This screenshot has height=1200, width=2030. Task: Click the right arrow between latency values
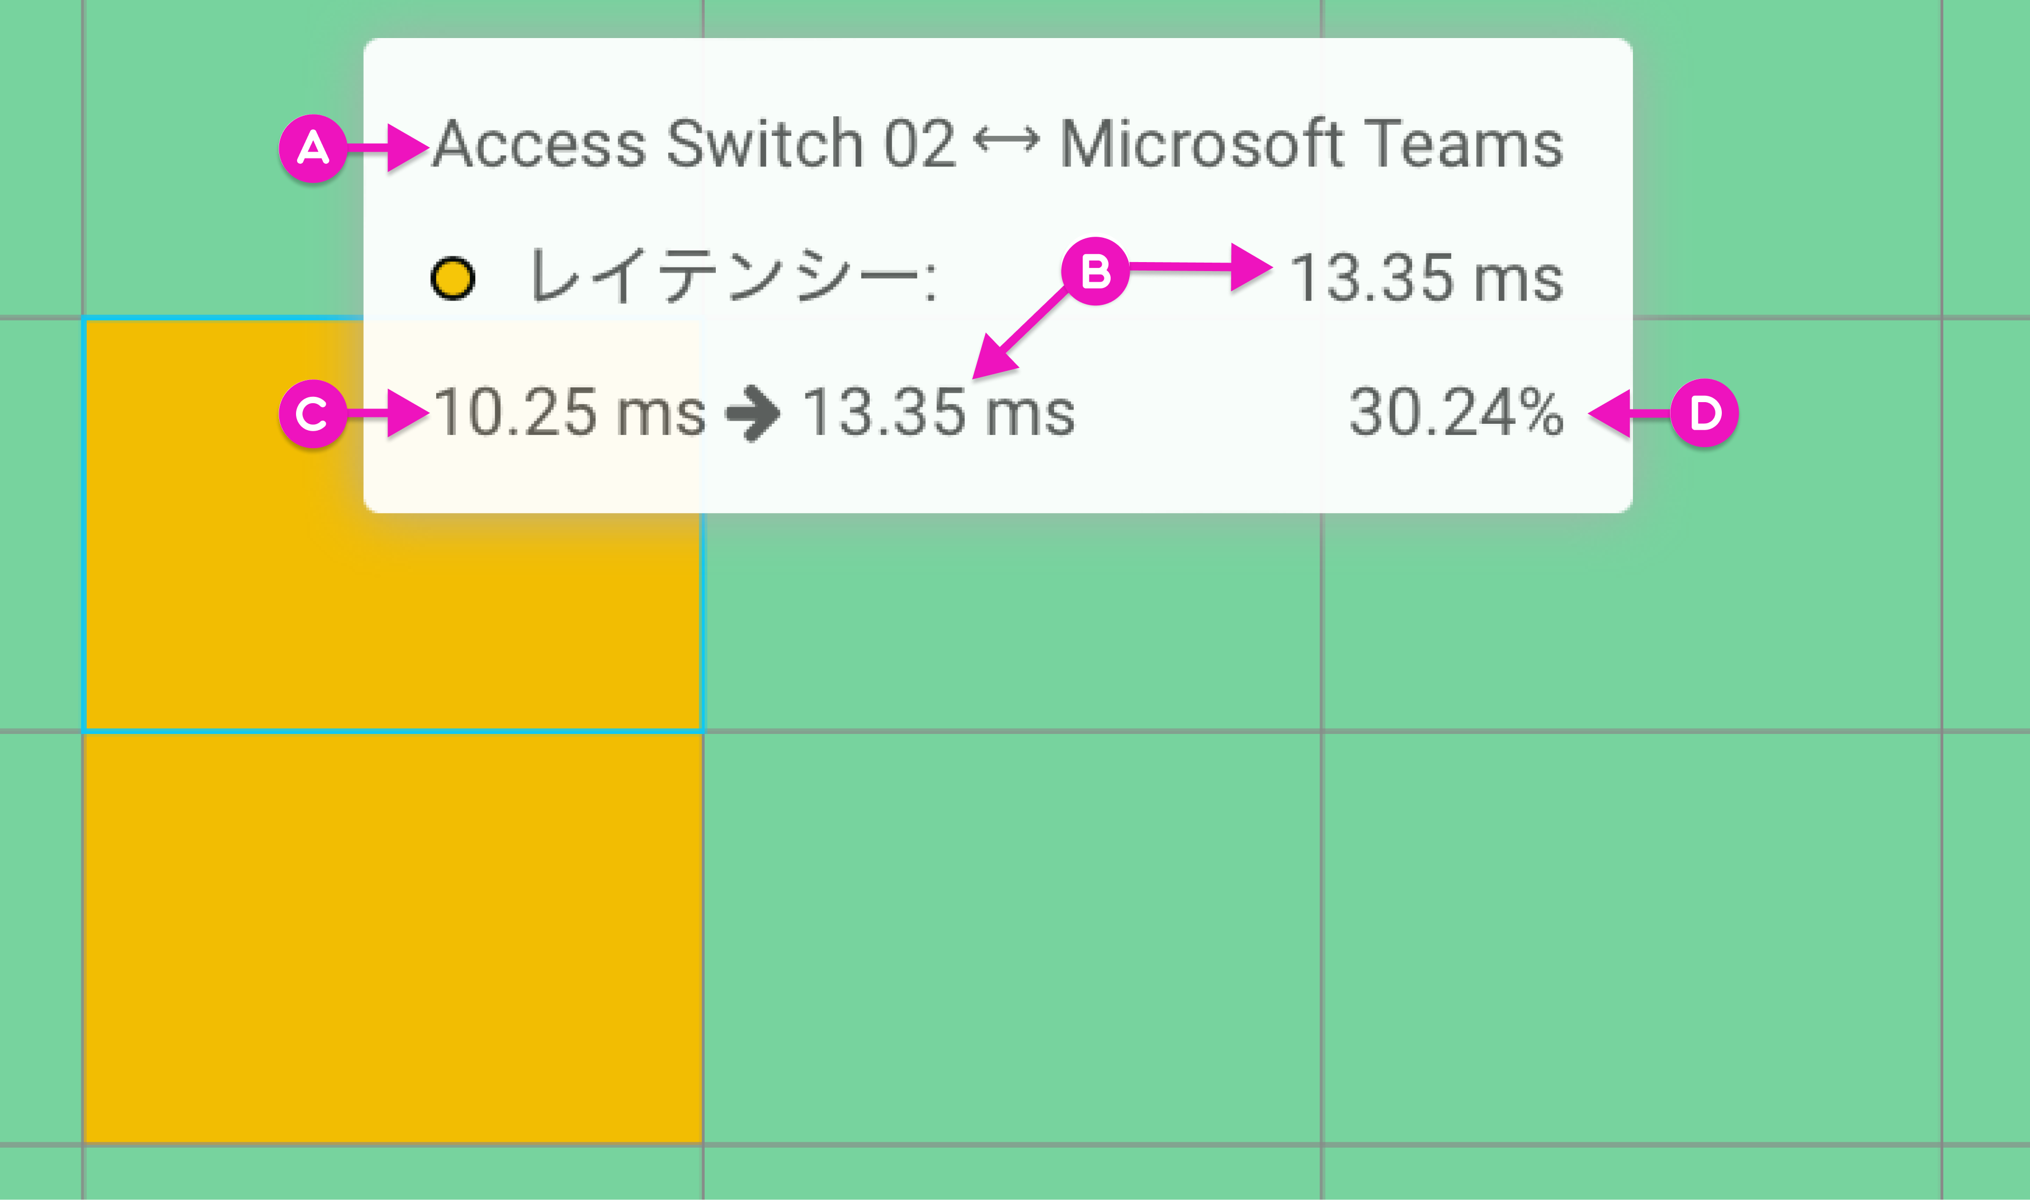point(752,414)
